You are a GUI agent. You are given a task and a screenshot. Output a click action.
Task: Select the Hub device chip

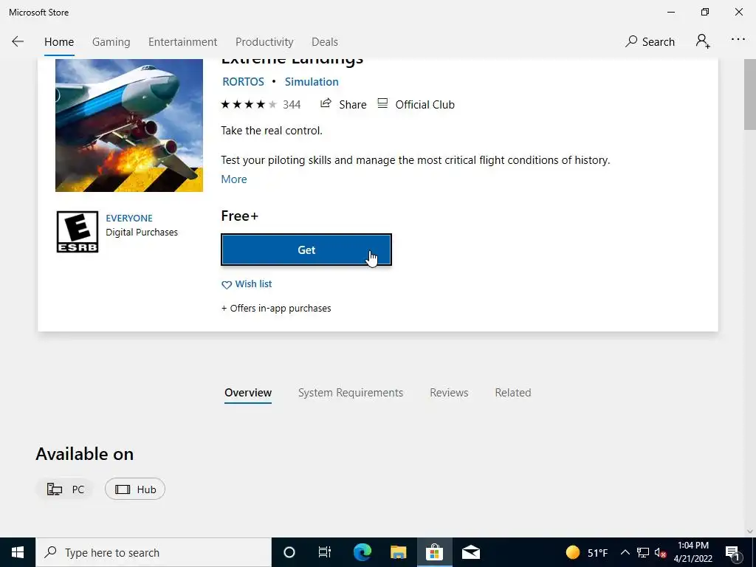pyautogui.click(x=135, y=489)
